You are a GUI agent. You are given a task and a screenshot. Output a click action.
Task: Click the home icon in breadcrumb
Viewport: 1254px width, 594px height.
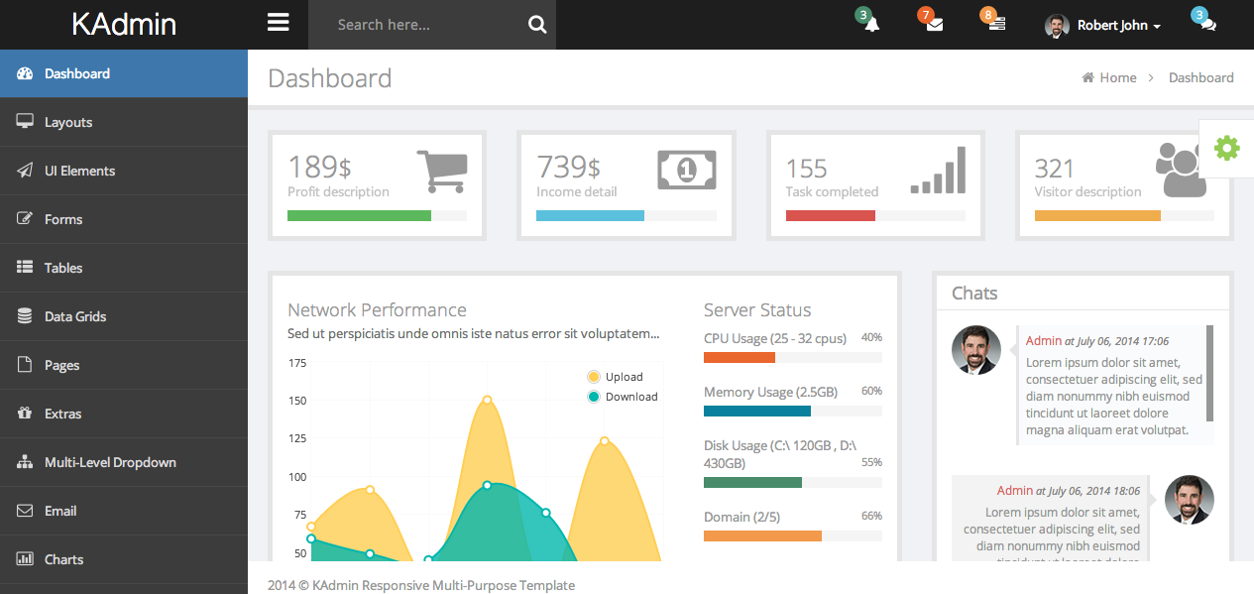[1087, 77]
